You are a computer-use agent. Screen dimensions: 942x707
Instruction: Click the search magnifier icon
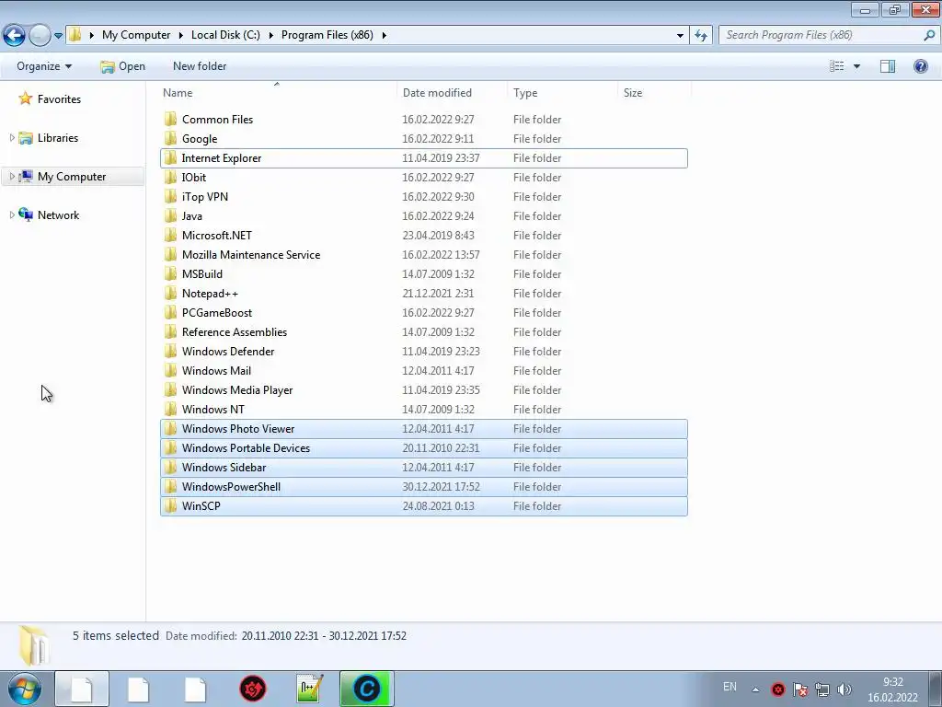click(x=929, y=35)
